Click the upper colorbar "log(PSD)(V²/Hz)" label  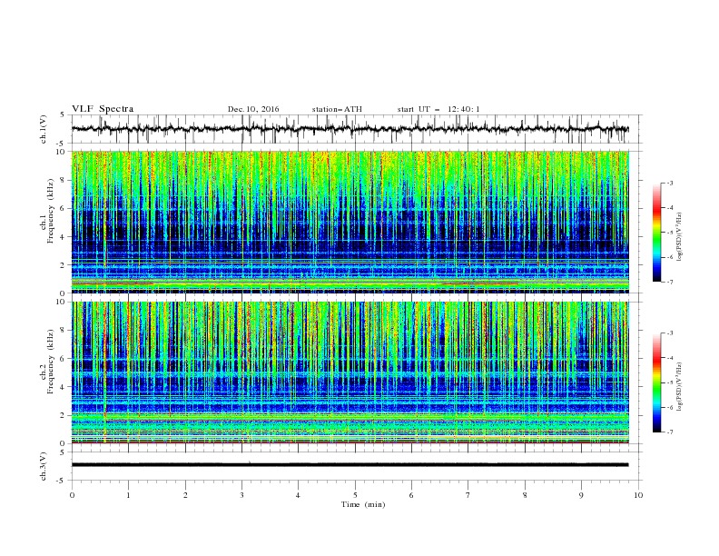680,236
